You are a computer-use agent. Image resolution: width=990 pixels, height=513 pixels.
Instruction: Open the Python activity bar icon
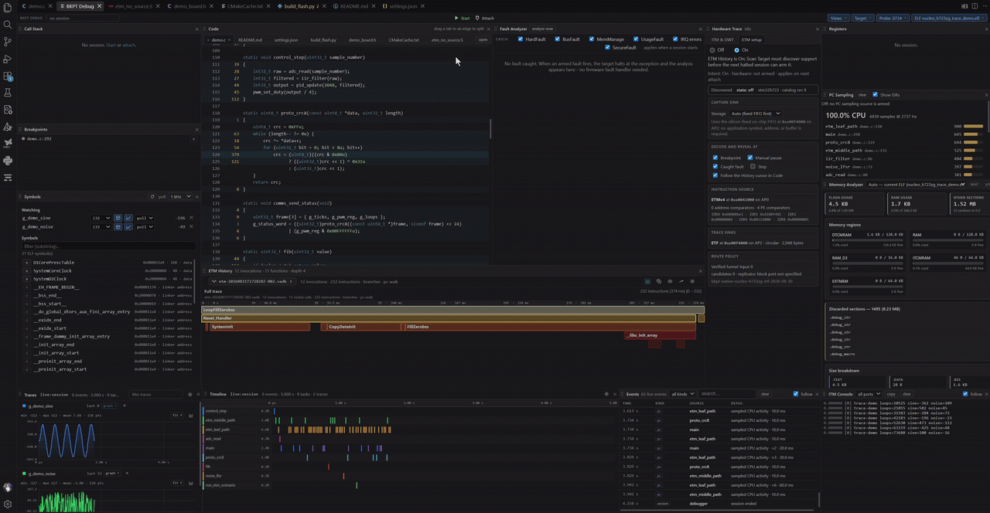coord(8,161)
